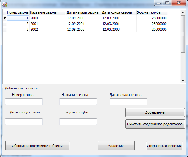Minimize the window
This screenshot has width=188, height=157.
click(x=159, y=3)
